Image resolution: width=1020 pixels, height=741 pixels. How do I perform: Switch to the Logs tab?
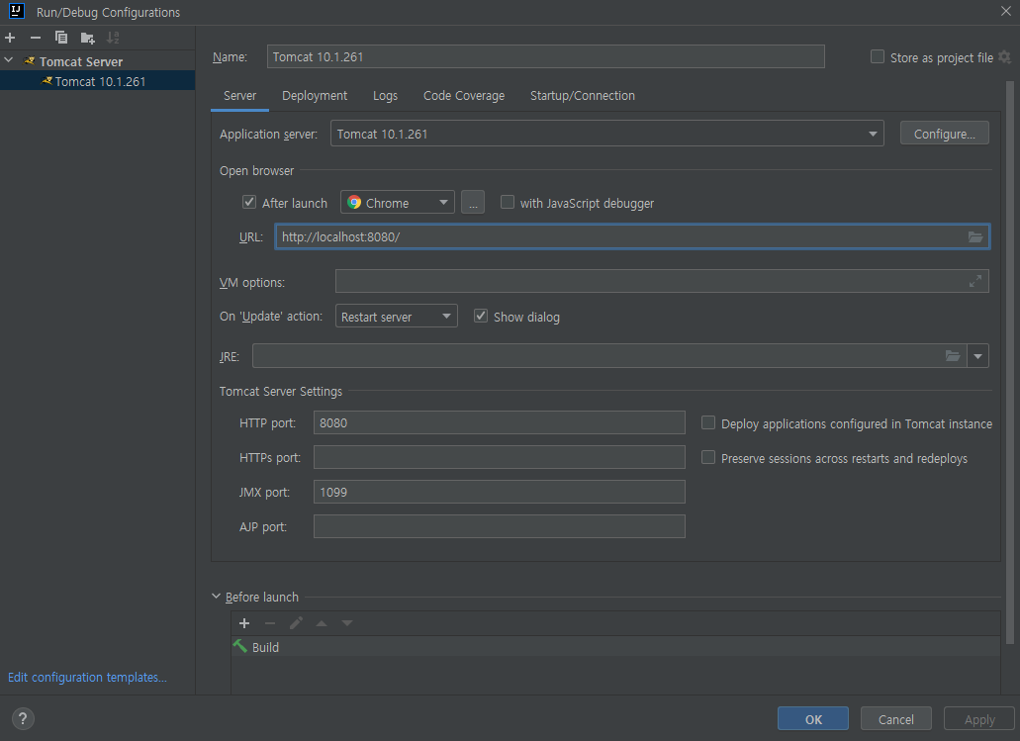[x=385, y=96]
